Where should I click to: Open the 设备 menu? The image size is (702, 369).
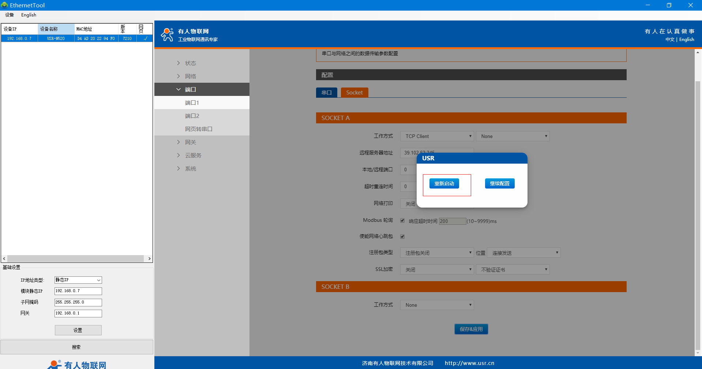tap(10, 15)
